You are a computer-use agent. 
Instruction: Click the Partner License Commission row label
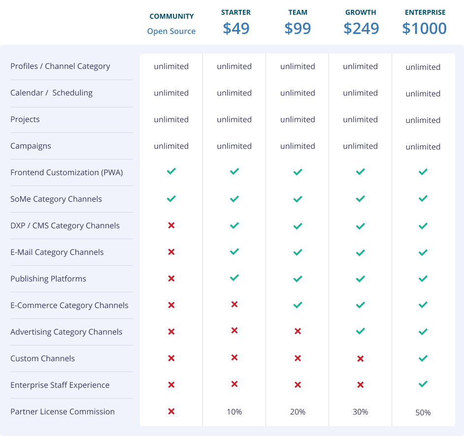pyautogui.click(x=63, y=411)
